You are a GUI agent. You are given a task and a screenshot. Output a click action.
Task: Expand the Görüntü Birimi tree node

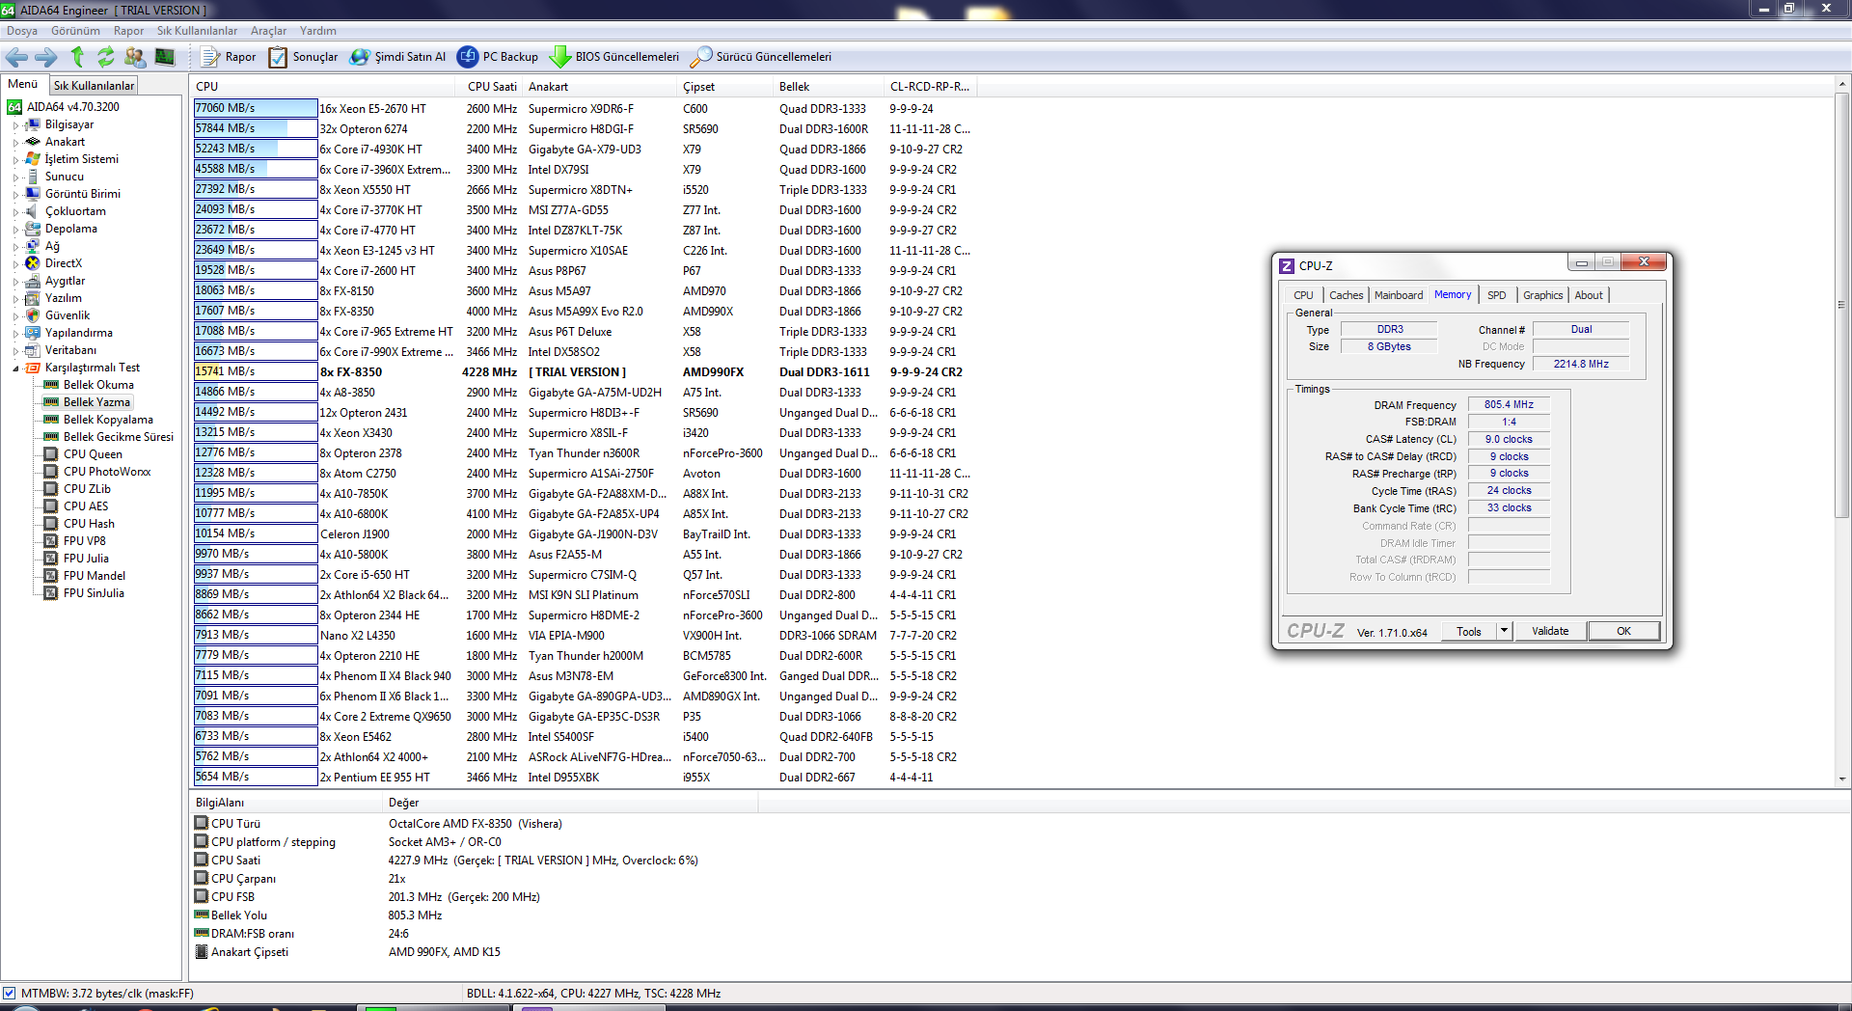point(15,195)
